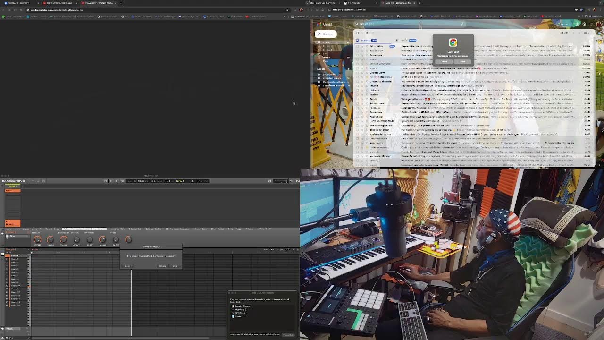Click the Maschine record transport button
The height and width of the screenshot is (340, 604).
tap(117, 181)
